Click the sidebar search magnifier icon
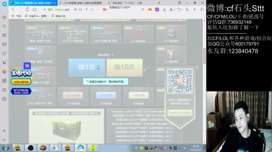Viewport: 272px width, 152px height. [4, 26]
